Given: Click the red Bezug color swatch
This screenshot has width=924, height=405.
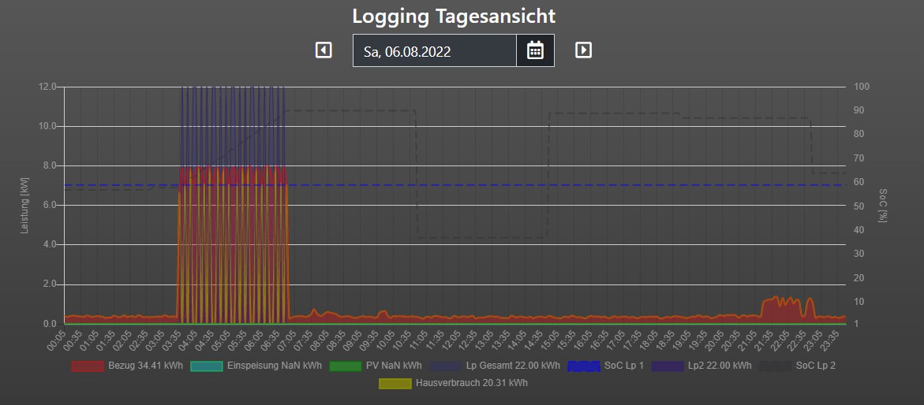Looking at the screenshot, I should (88, 366).
